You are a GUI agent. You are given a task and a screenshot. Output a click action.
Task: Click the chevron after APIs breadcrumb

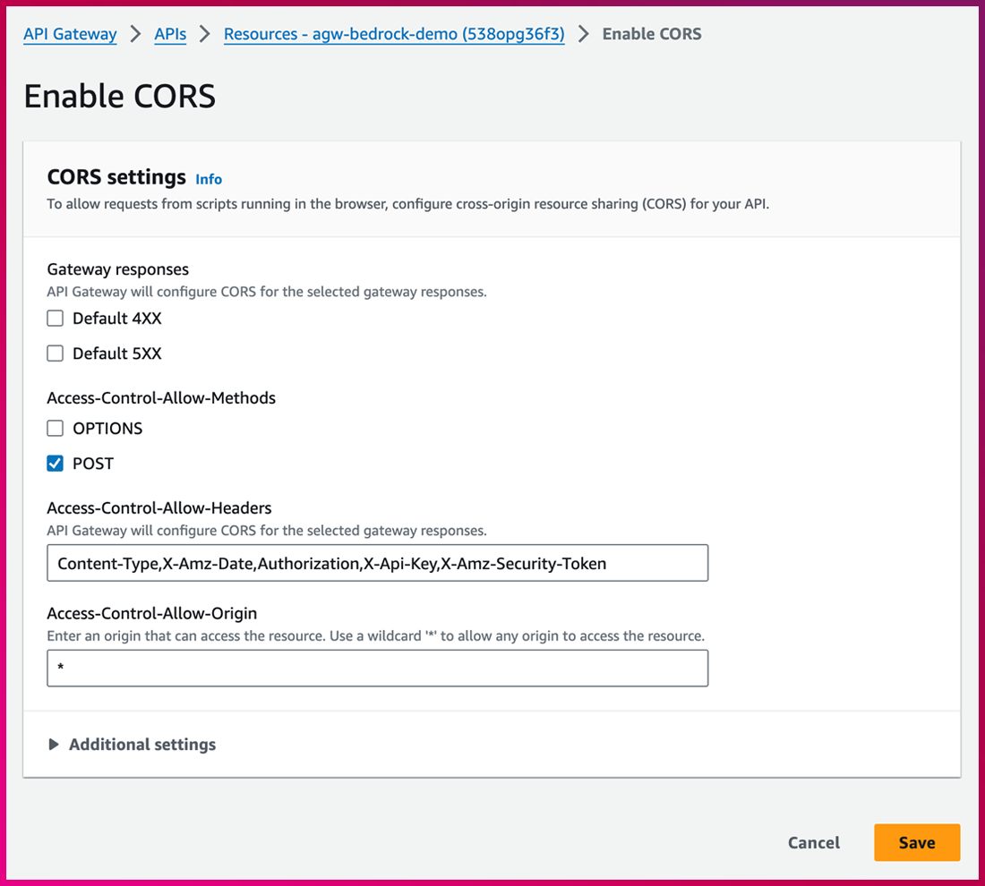click(205, 34)
